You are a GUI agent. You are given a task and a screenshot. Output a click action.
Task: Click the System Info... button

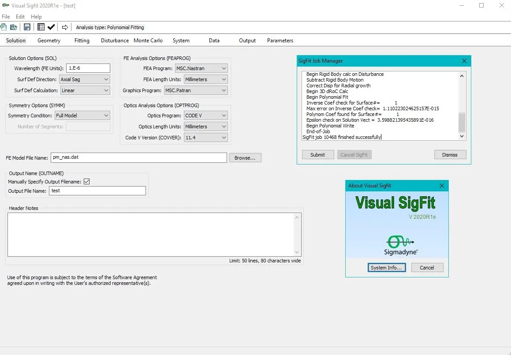point(387,268)
